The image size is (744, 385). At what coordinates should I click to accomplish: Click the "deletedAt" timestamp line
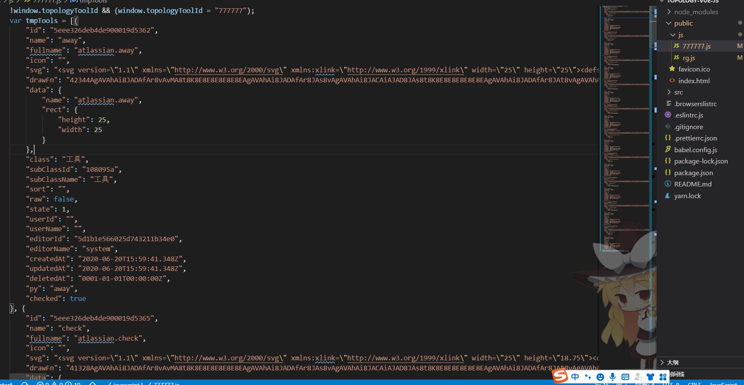98,279
